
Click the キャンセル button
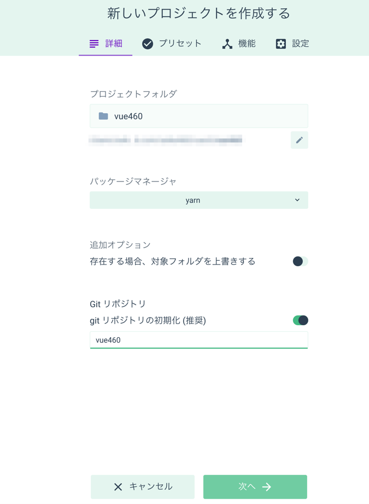tap(143, 487)
